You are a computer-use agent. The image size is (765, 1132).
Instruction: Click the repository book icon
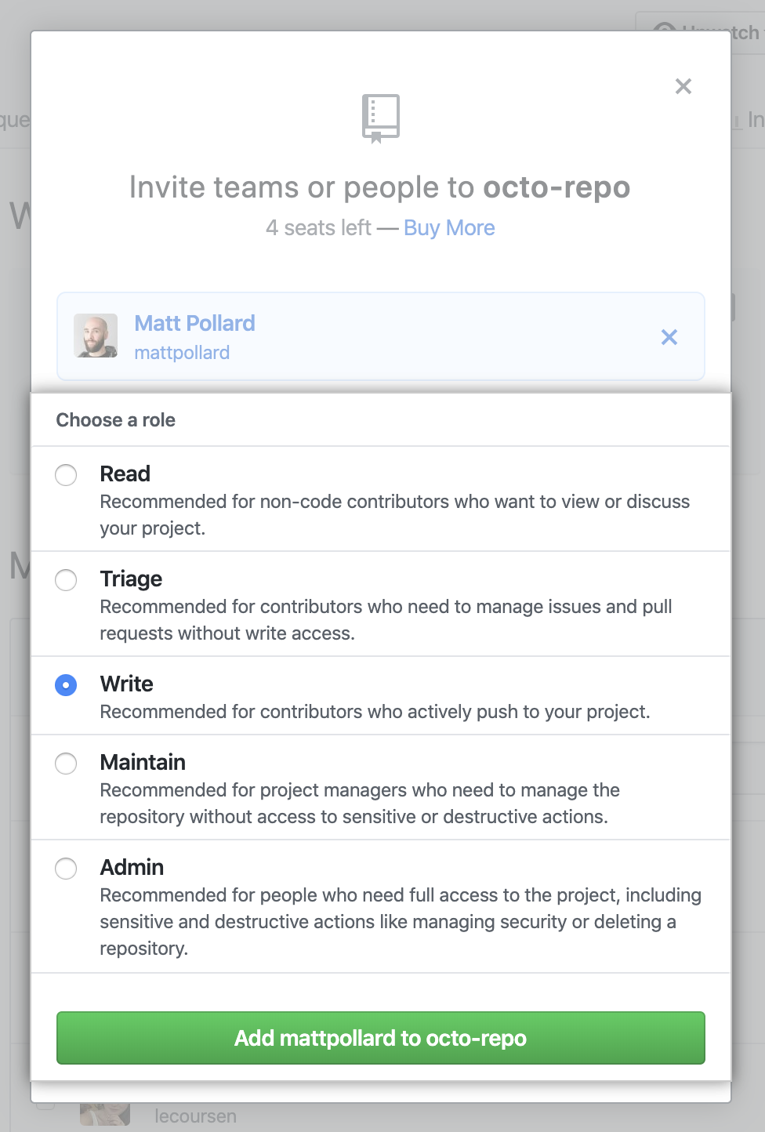[381, 118]
